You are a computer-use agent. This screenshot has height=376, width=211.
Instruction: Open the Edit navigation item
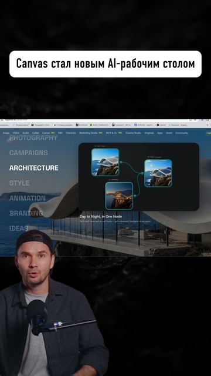[x=60, y=133]
